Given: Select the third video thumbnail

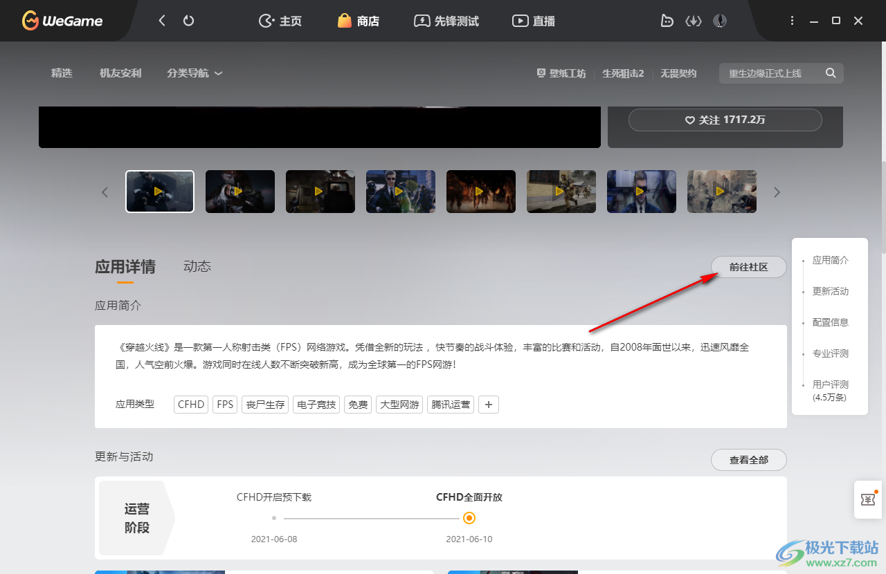Looking at the screenshot, I should (x=320, y=192).
